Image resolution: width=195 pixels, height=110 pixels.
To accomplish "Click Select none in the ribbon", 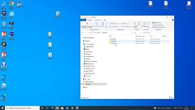I will [x=158, y=25].
